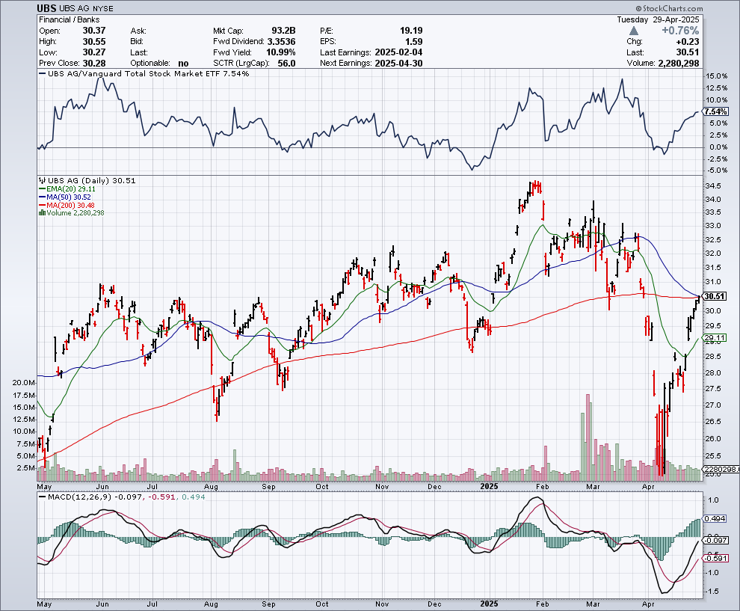
Task: Click the MACD(12,26,9) indicator legend
Action: [122, 497]
